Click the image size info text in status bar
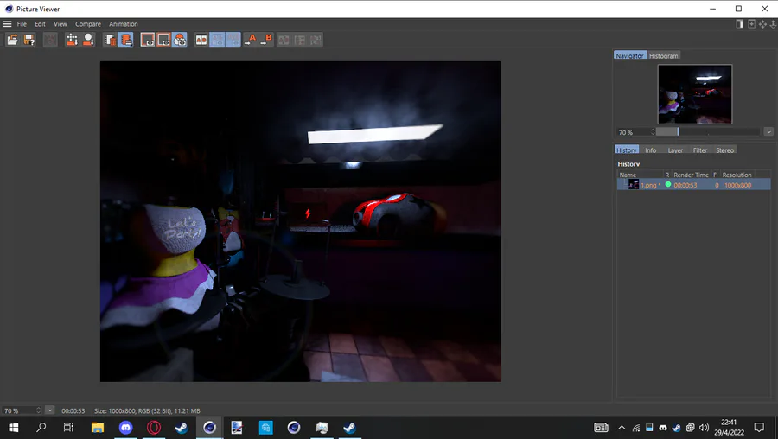The image size is (778, 439). (x=147, y=410)
